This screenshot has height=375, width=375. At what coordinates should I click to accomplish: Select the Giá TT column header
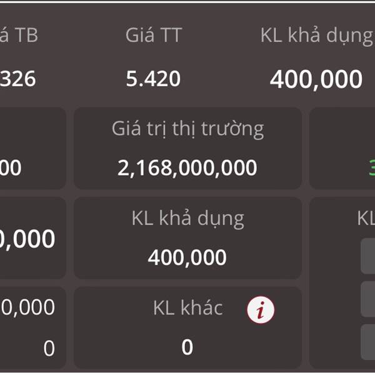(x=154, y=35)
